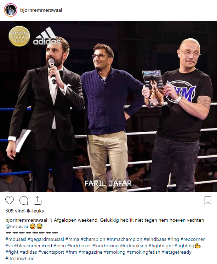Open the #mmachampion hashtag
The width and height of the screenshot is (217, 264).
[x=125, y=239]
